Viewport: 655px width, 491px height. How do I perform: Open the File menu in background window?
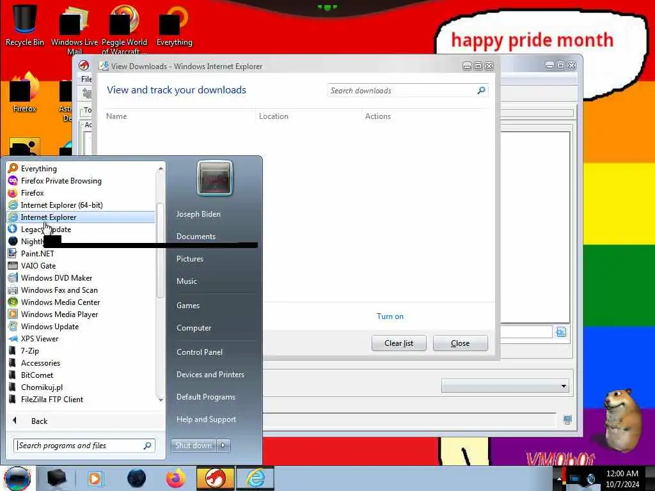point(86,79)
